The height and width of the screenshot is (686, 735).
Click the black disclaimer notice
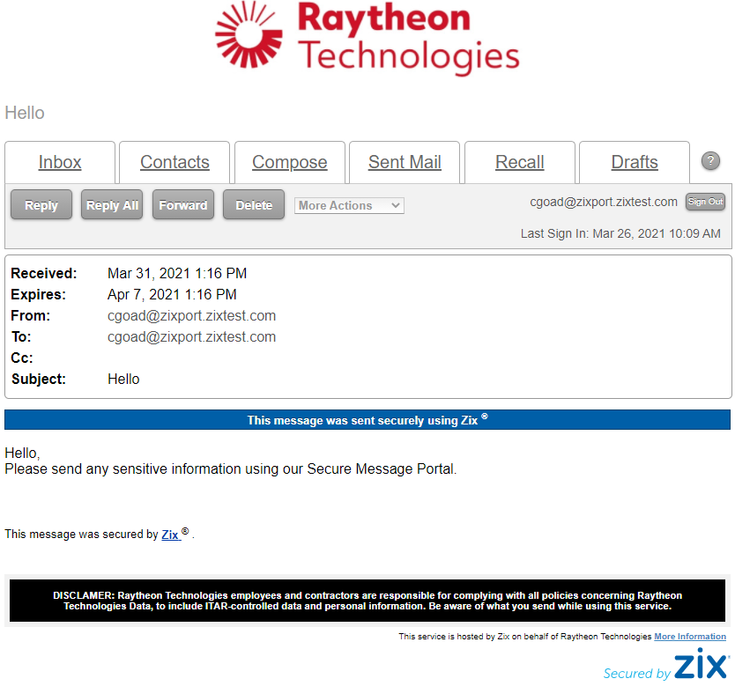(x=367, y=601)
